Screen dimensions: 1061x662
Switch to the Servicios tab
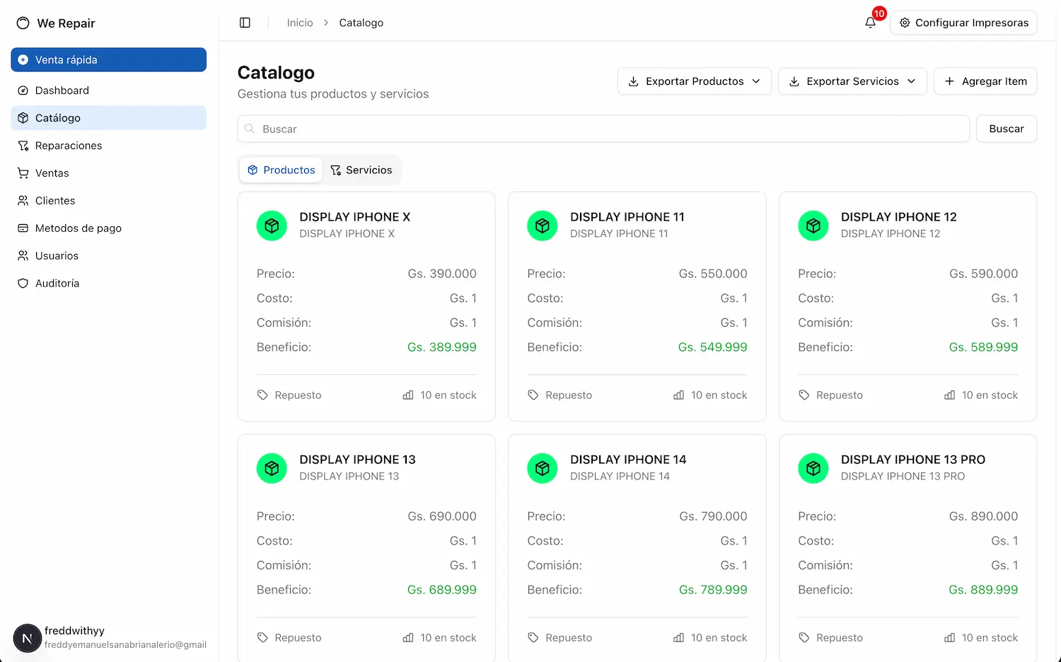(361, 170)
